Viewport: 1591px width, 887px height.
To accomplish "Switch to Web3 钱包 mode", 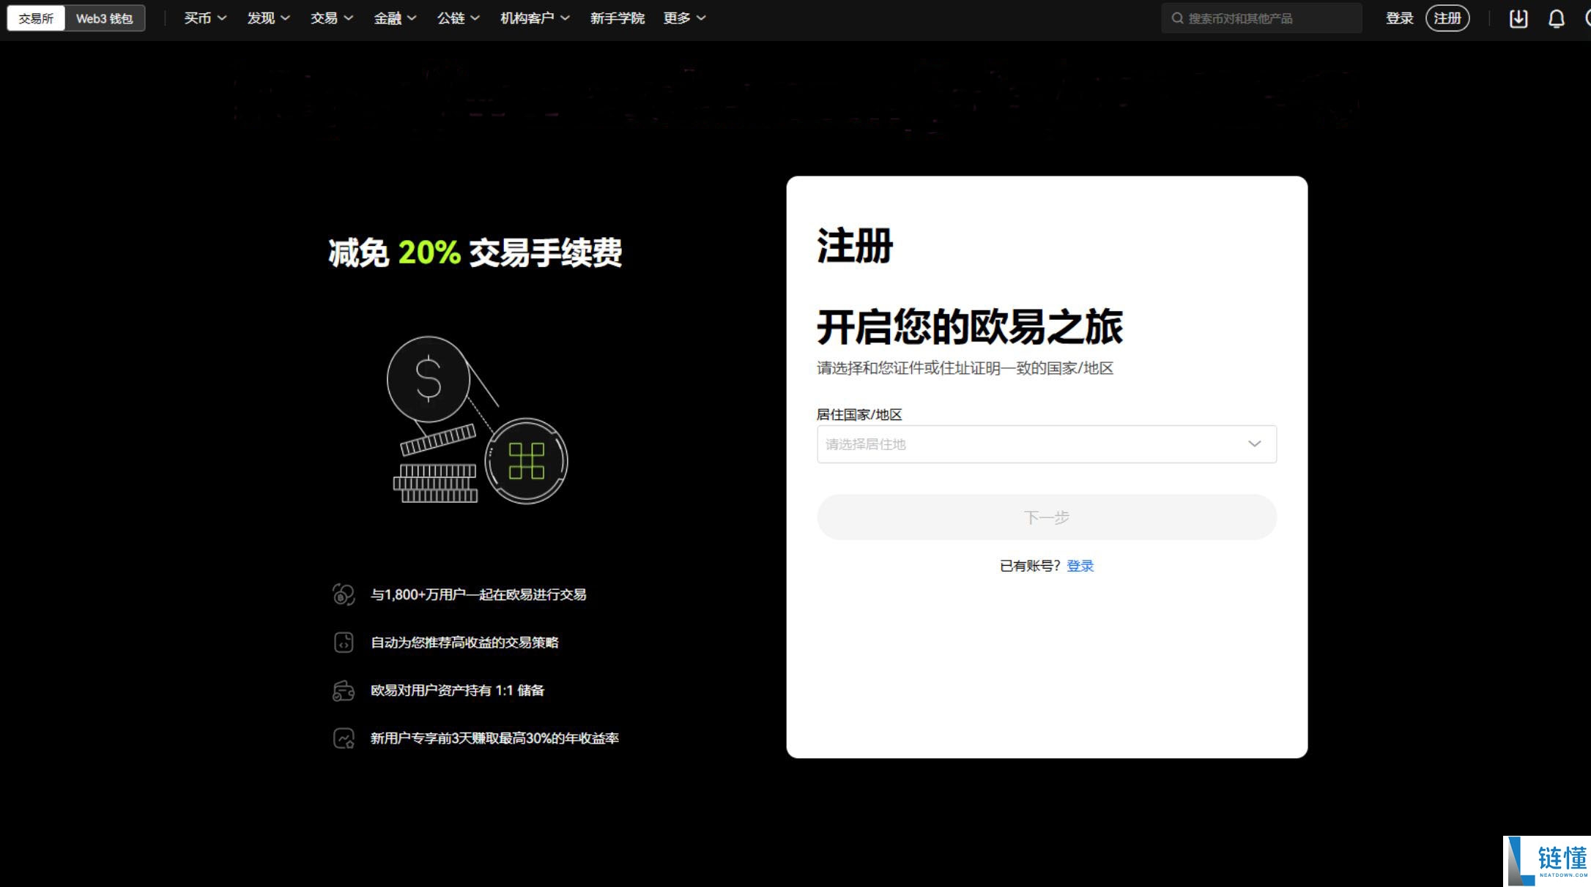I will pos(104,18).
